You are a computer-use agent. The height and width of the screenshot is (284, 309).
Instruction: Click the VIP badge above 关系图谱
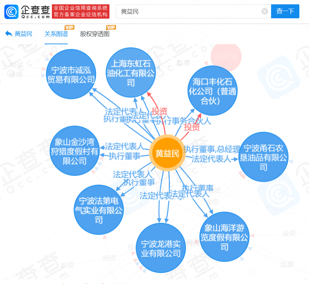click(70, 27)
